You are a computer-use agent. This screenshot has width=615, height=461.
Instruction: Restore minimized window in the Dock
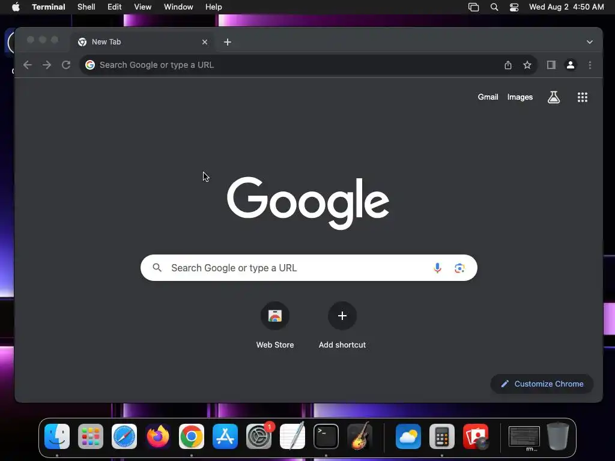pyautogui.click(x=524, y=437)
